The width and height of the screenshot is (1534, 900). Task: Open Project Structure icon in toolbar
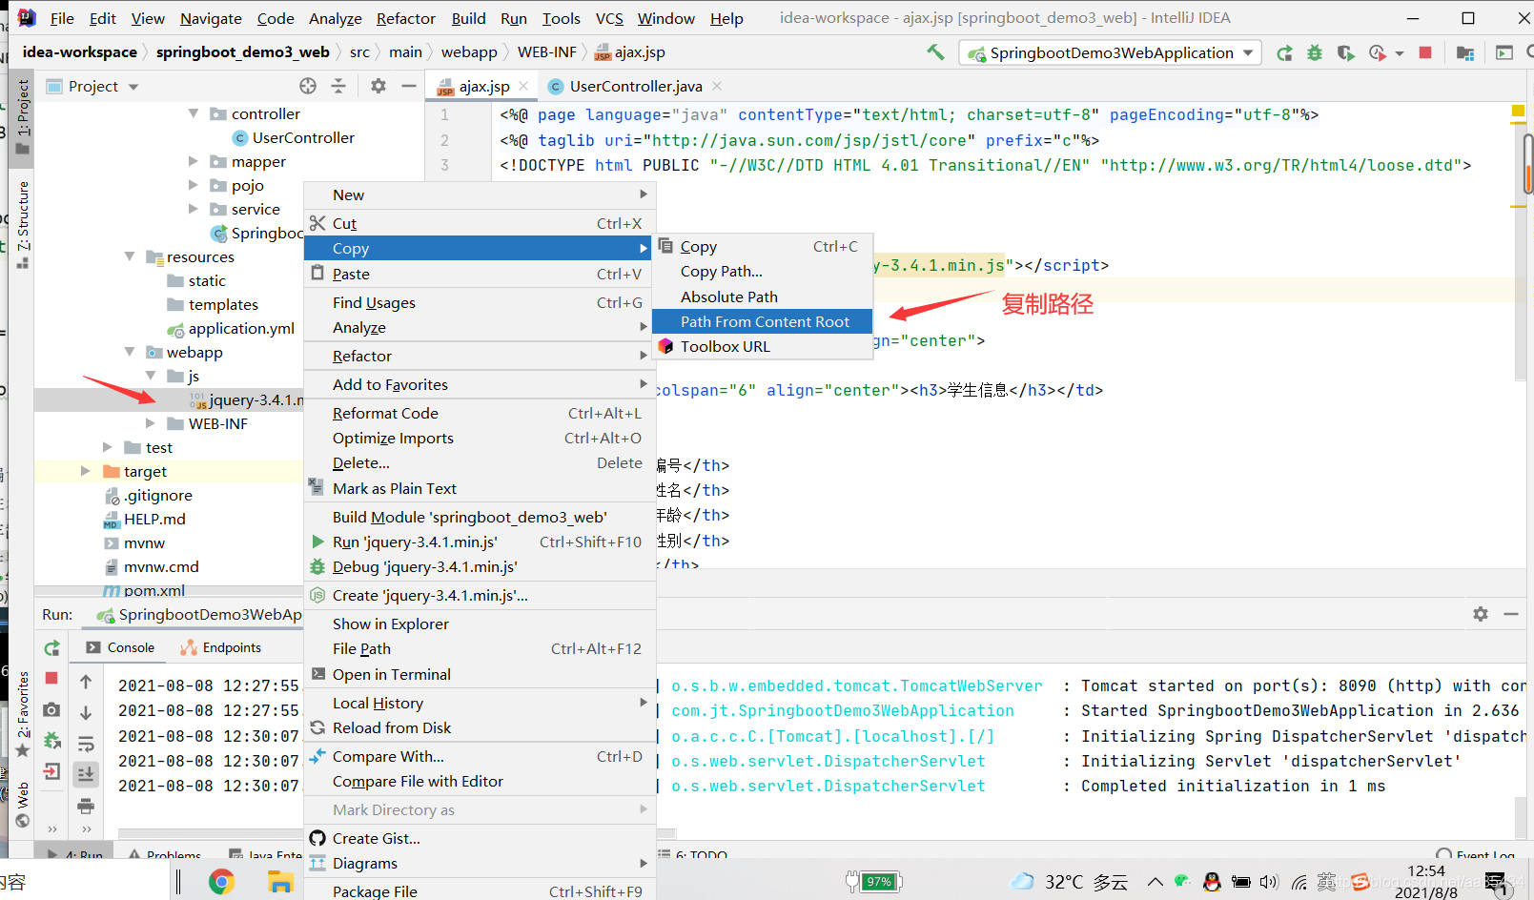1465,53
